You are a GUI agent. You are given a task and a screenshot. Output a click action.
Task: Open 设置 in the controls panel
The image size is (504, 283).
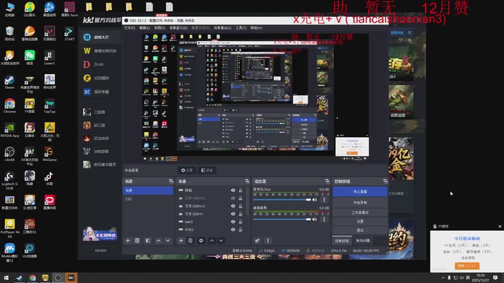click(x=360, y=221)
